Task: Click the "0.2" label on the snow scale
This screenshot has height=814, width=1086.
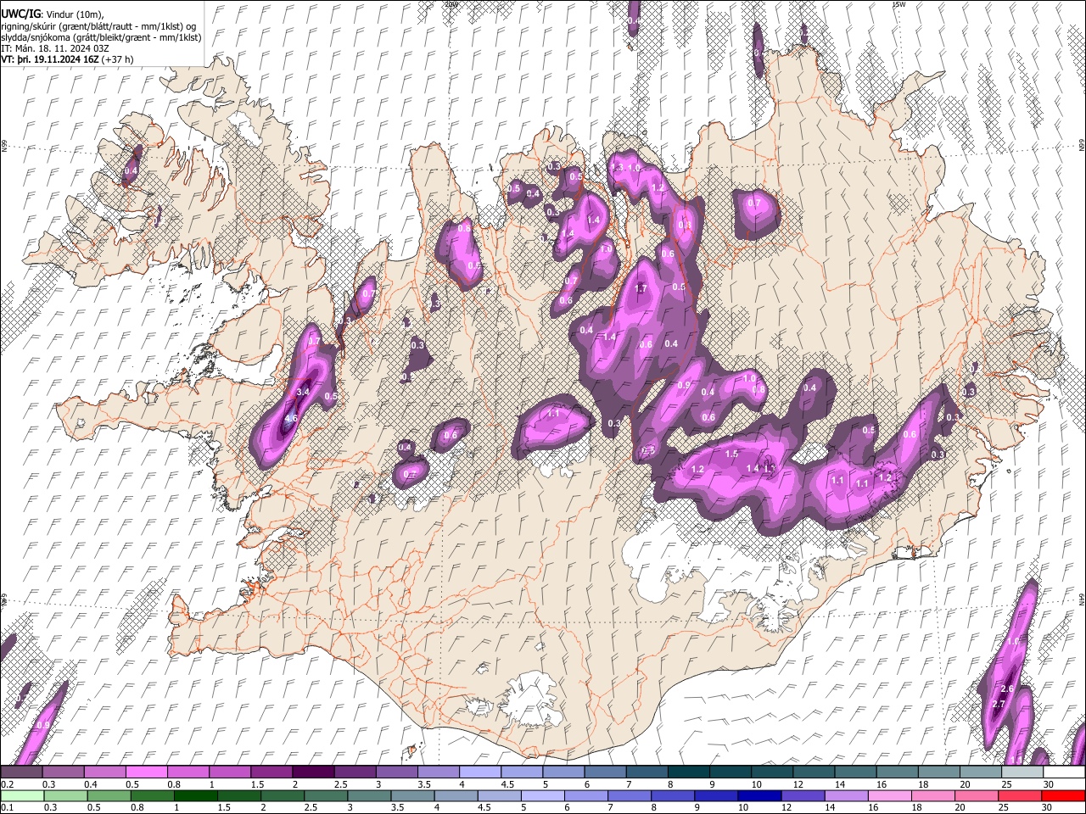Action: [6, 784]
